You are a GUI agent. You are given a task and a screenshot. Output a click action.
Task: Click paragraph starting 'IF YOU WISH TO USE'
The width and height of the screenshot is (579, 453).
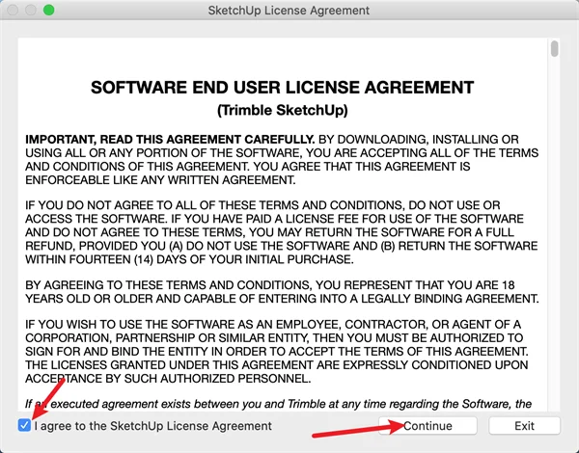click(x=277, y=351)
